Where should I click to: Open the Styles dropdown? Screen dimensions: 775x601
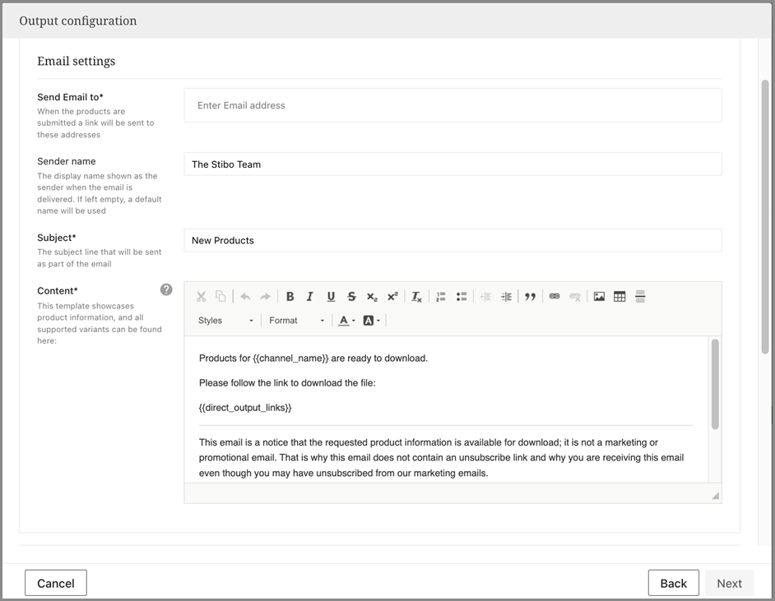click(x=225, y=321)
